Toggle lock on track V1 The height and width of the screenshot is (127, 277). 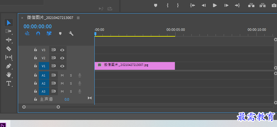tap(36, 66)
